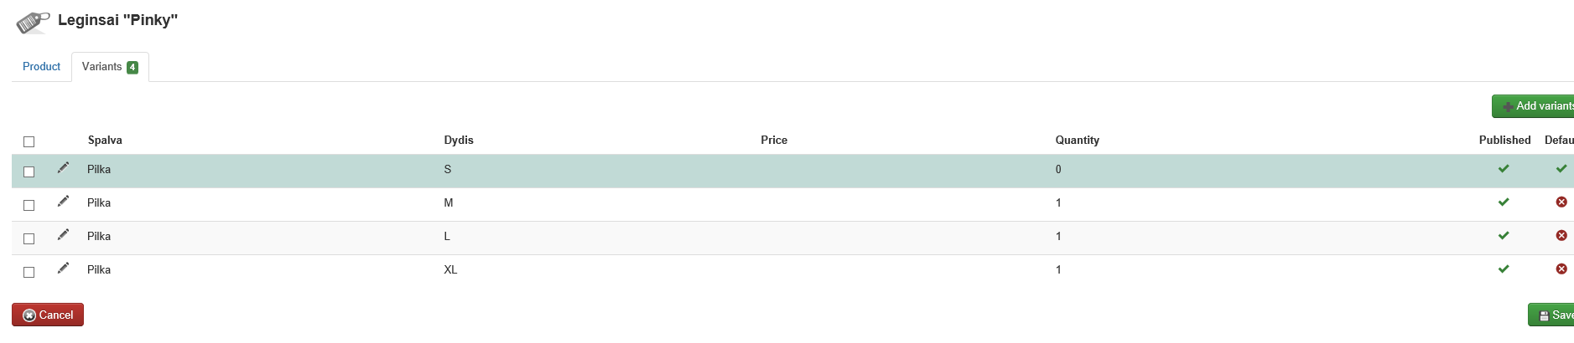This screenshot has width=1574, height=343.
Task: Toggle published checkmark for size XL variant
Action: pos(1504,269)
